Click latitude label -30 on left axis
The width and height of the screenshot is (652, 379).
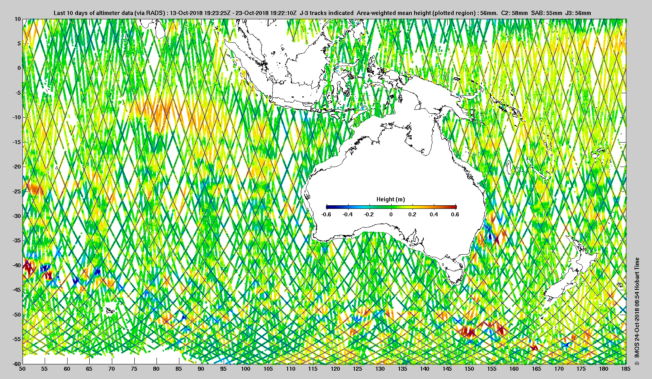pyautogui.click(x=16, y=216)
